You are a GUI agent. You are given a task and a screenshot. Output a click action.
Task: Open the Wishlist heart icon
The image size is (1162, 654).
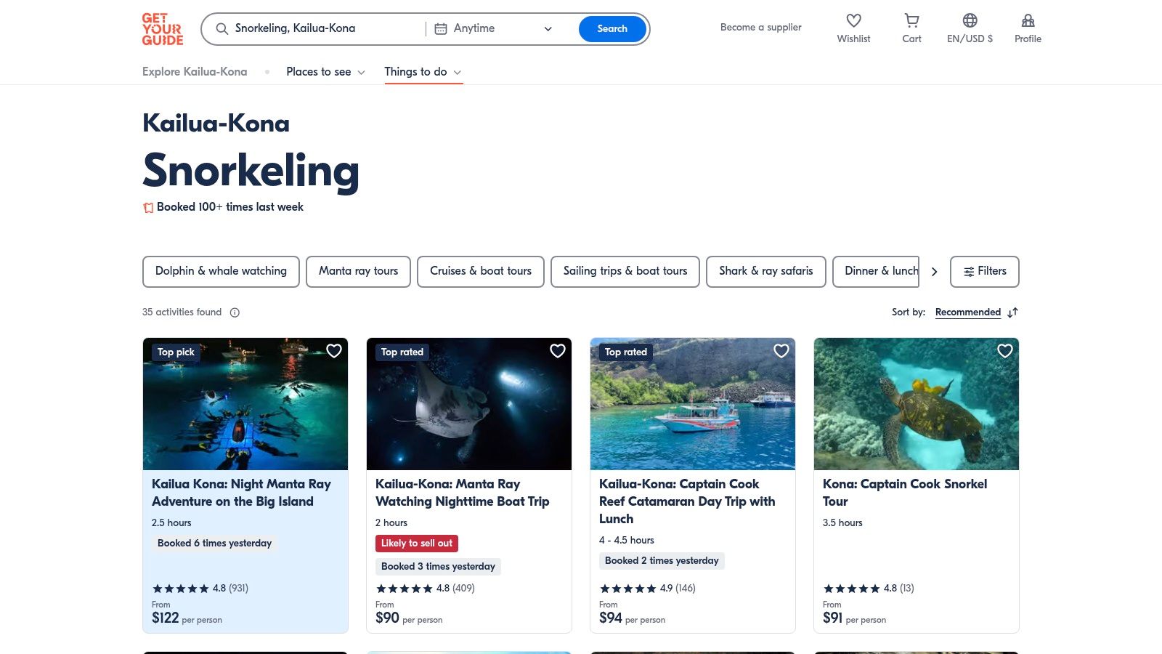(x=853, y=20)
